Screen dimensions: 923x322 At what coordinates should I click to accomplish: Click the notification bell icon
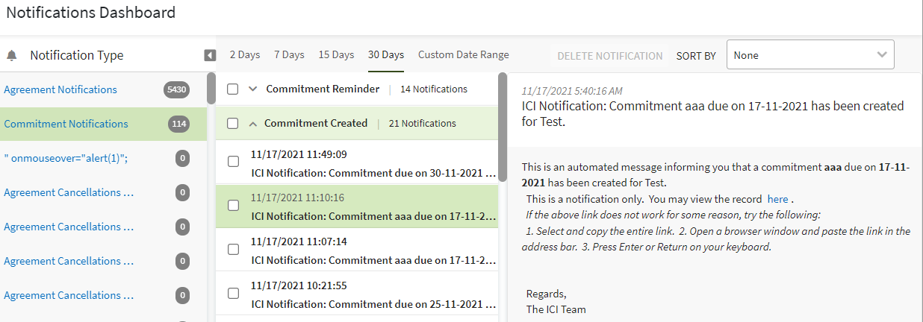(x=11, y=56)
